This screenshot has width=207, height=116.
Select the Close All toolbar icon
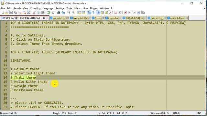(25, 13)
